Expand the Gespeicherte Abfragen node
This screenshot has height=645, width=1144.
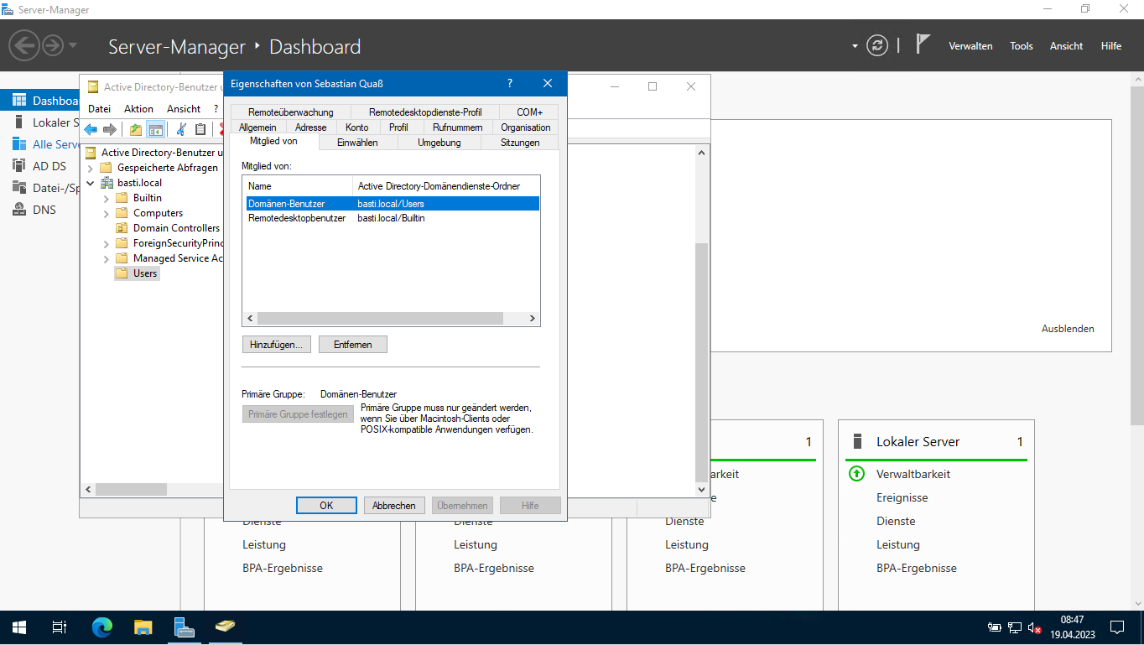(x=90, y=168)
